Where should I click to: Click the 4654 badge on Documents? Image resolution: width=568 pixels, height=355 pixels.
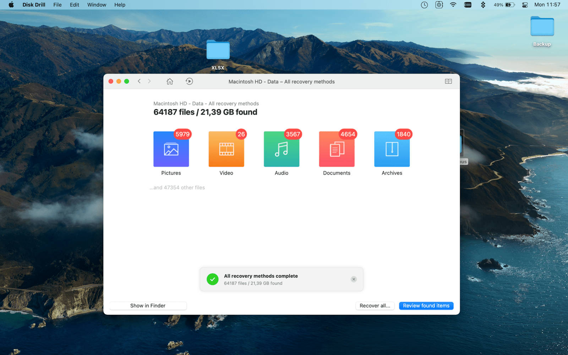pyautogui.click(x=348, y=134)
